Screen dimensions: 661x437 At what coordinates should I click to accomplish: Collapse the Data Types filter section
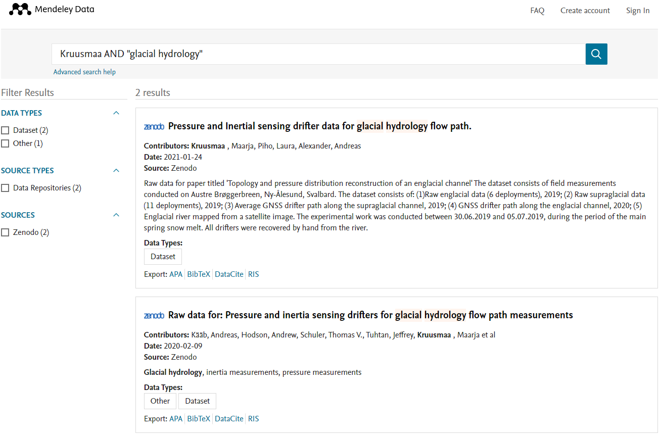116,113
